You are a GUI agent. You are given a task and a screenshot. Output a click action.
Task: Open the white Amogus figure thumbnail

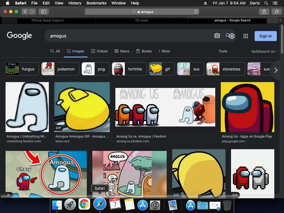[27, 107]
